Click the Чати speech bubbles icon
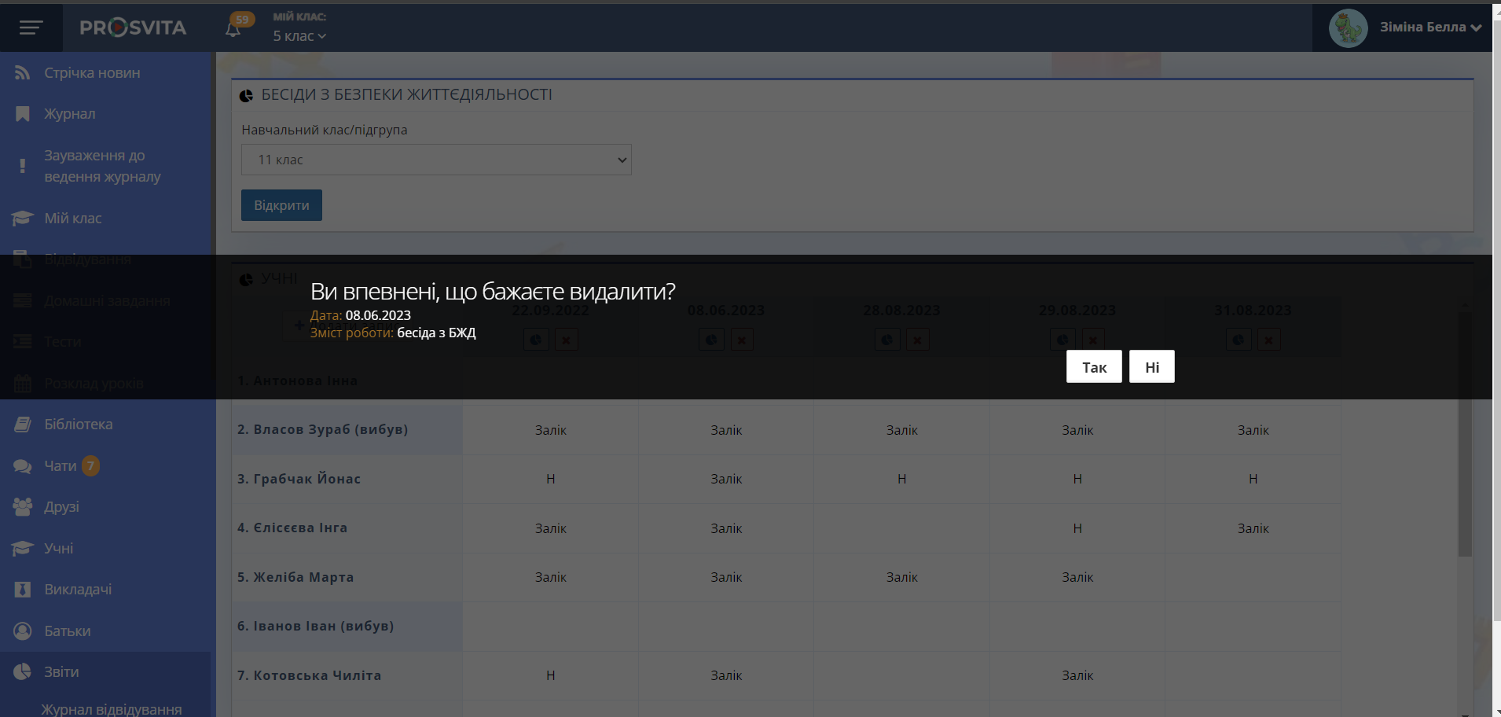This screenshot has height=717, width=1501. [22, 466]
